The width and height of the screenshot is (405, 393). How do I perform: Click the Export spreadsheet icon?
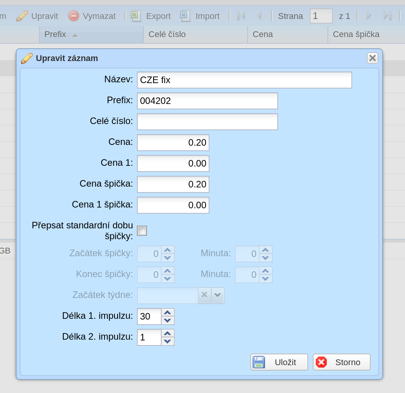coord(136,16)
